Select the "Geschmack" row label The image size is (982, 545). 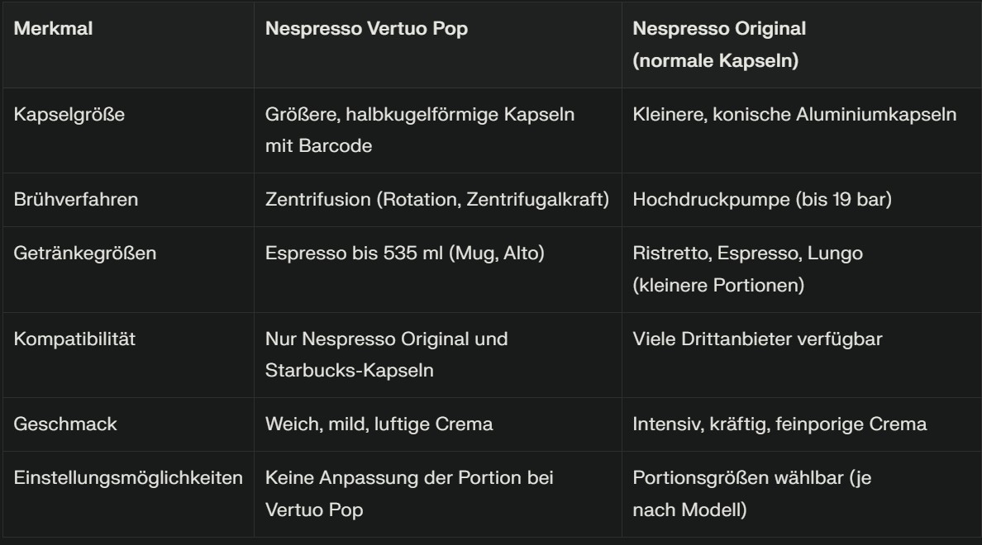click(x=65, y=424)
